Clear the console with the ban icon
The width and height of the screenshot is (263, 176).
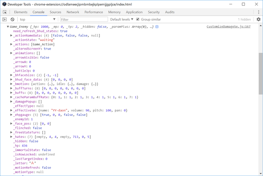12,19
